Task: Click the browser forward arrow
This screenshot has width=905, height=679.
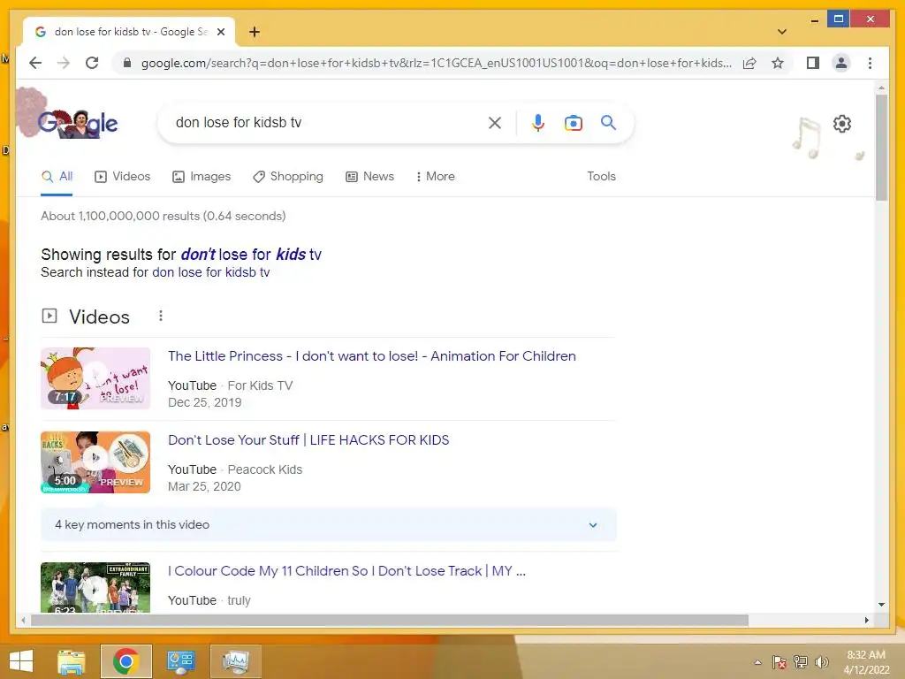Action: point(64,63)
